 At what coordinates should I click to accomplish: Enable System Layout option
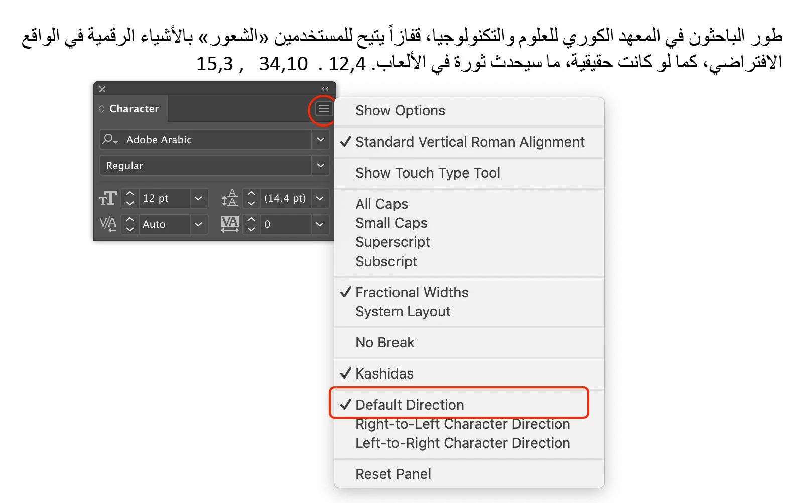(x=469, y=311)
